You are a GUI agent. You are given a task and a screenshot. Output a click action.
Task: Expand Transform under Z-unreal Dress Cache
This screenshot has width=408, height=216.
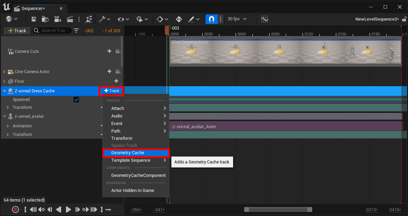[x=8, y=107]
